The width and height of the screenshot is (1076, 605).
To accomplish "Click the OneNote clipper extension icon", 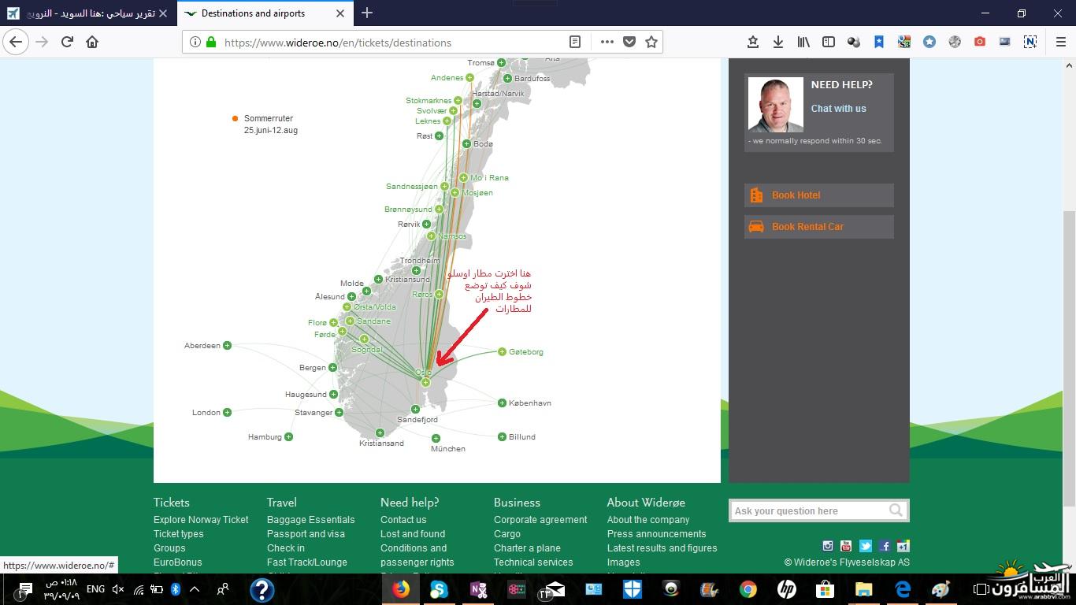I will coord(1030,43).
